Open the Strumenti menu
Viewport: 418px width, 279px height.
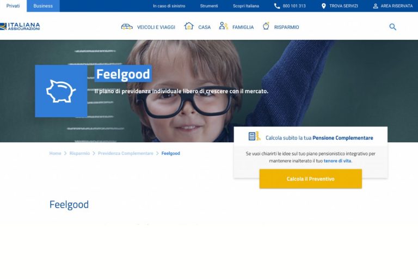point(209,6)
